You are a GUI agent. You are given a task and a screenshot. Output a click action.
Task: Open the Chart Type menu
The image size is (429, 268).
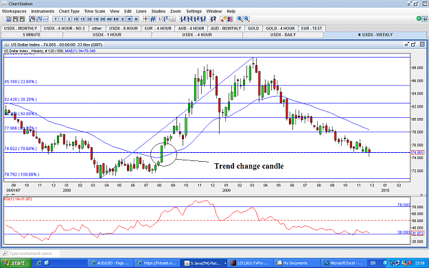point(69,11)
